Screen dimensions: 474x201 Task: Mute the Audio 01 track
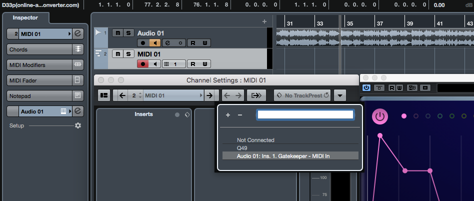click(117, 33)
